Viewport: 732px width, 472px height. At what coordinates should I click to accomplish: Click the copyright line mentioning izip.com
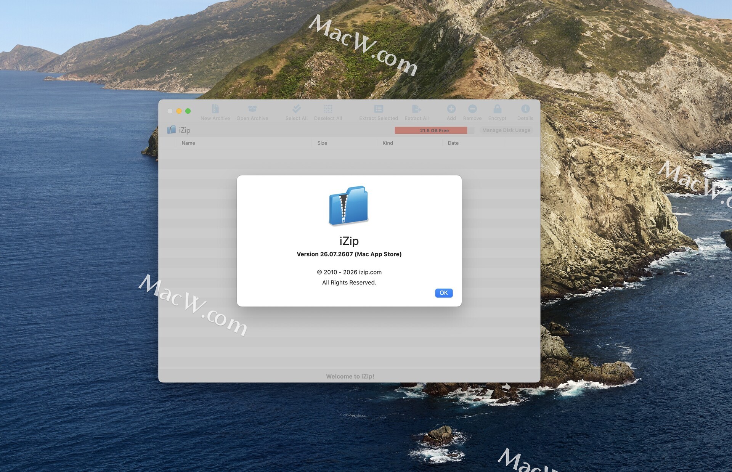tap(349, 272)
